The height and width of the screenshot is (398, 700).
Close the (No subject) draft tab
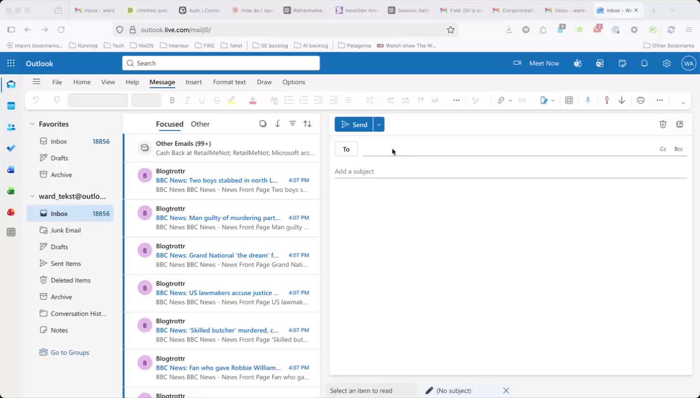coord(506,390)
